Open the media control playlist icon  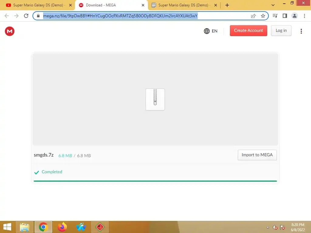[275, 16]
